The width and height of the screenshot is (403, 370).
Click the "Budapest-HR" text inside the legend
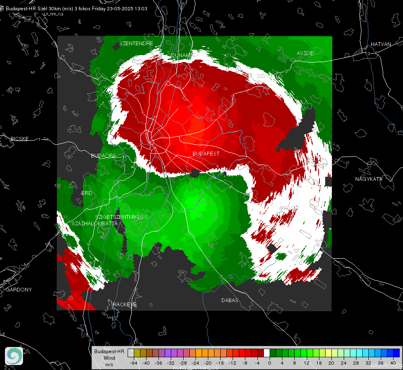pos(109,351)
